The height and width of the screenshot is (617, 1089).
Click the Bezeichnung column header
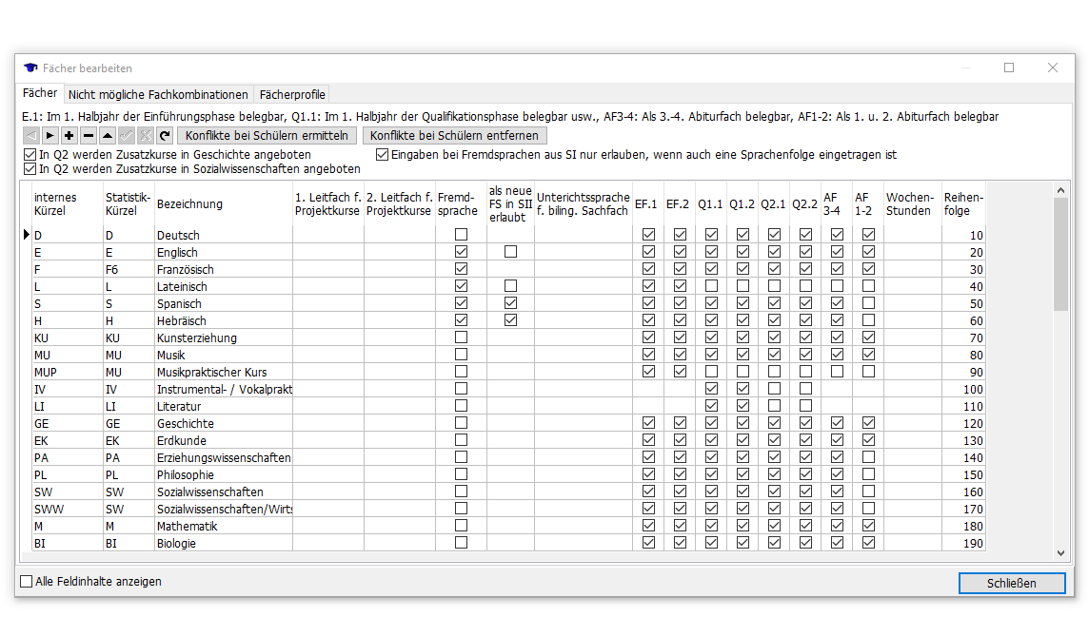(224, 203)
